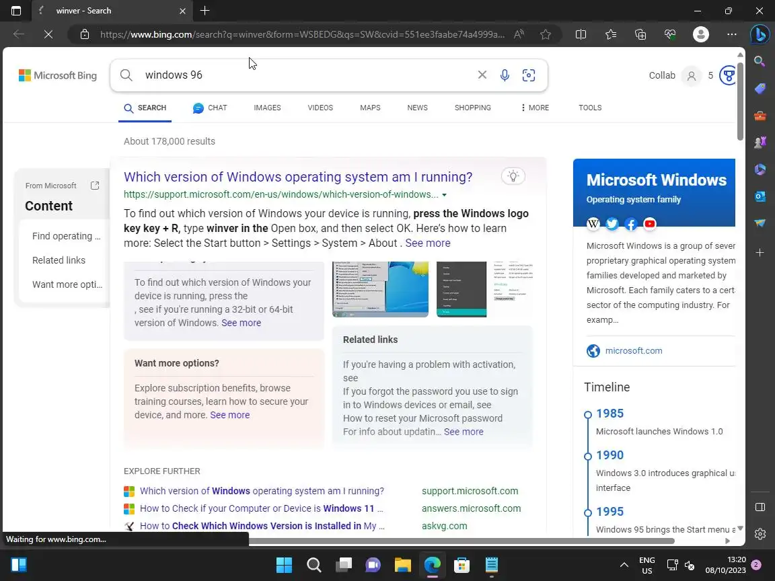Open split screen view
The width and height of the screenshot is (775, 581).
[x=581, y=34]
